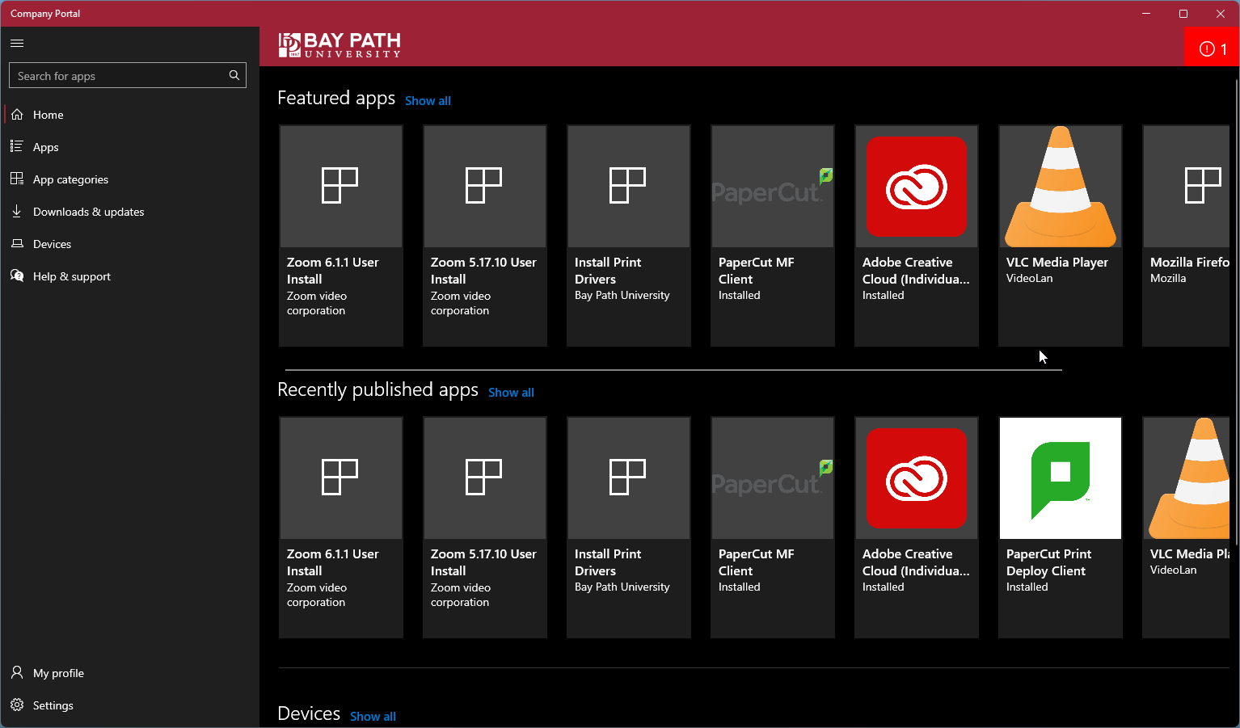
Task: Open App categories from the sidebar
Action: (x=16, y=179)
